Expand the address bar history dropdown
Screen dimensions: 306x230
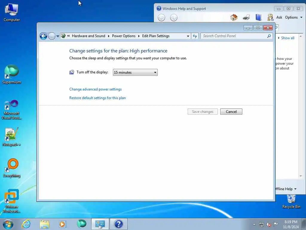pyautogui.click(x=188, y=36)
